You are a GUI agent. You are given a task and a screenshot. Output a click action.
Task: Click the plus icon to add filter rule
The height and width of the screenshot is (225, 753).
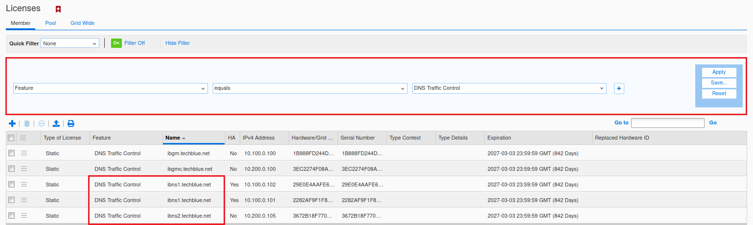tap(619, 88)
